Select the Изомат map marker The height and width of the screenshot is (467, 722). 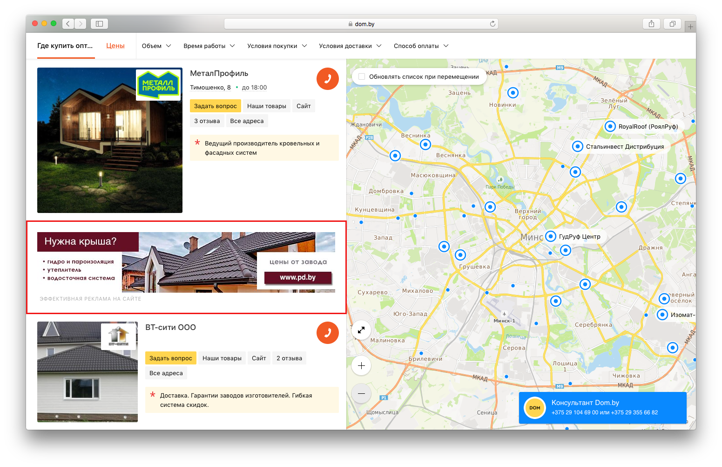[662, 315]
